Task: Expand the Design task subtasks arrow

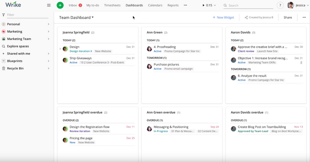Action: [x=60, y=49]
